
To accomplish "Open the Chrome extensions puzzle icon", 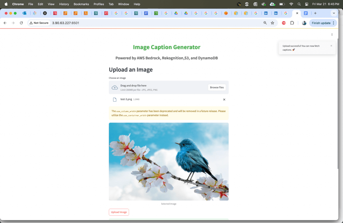I will click(292, 23).
